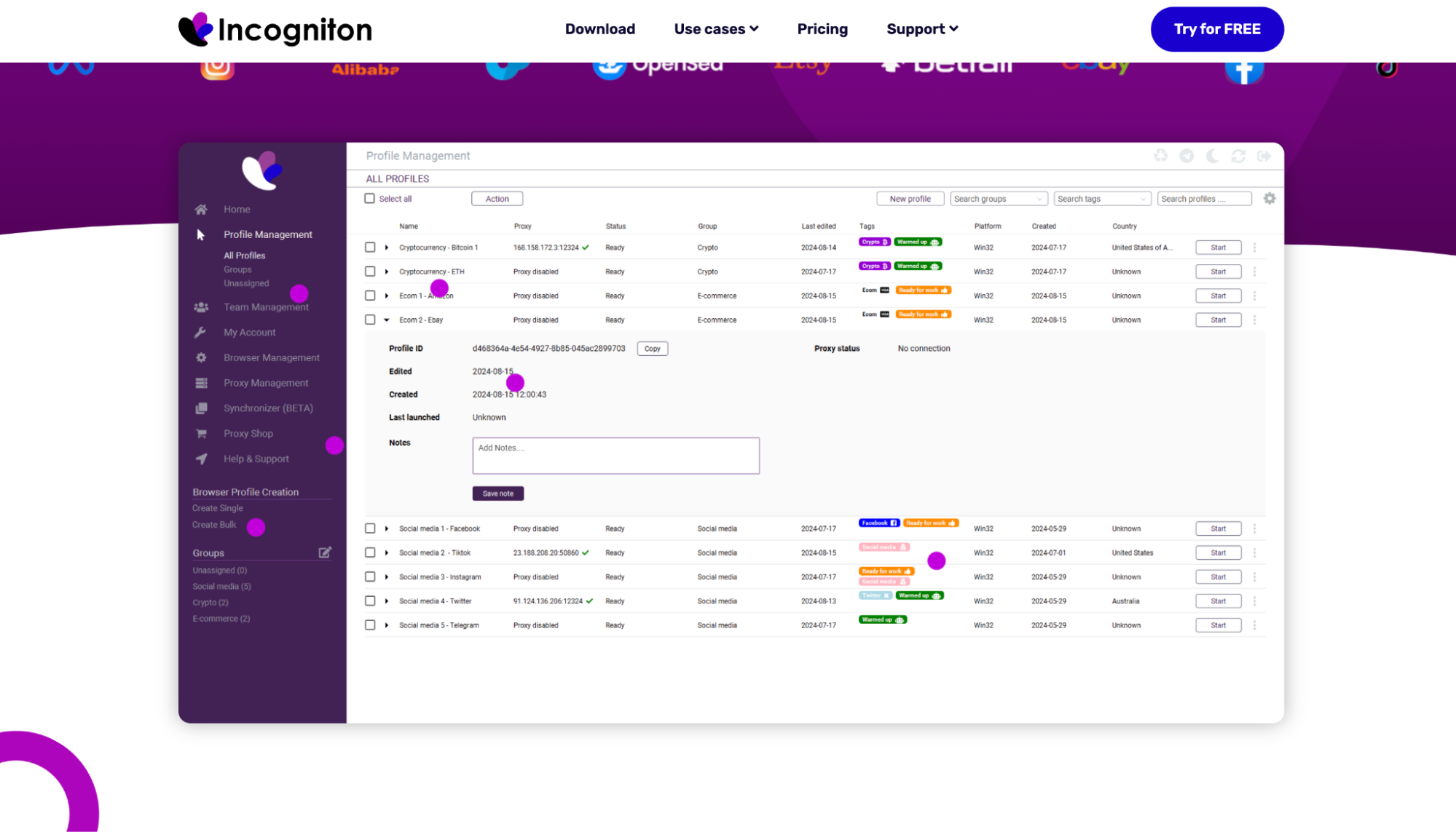Tick checkbox for Cryptocurrency - Bitcoin 1
1456x832 pixels.
pos(370,247)
